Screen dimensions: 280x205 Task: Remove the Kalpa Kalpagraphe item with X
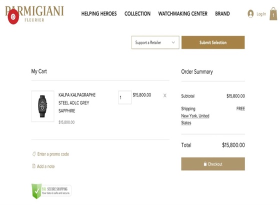tap(165, 95)
